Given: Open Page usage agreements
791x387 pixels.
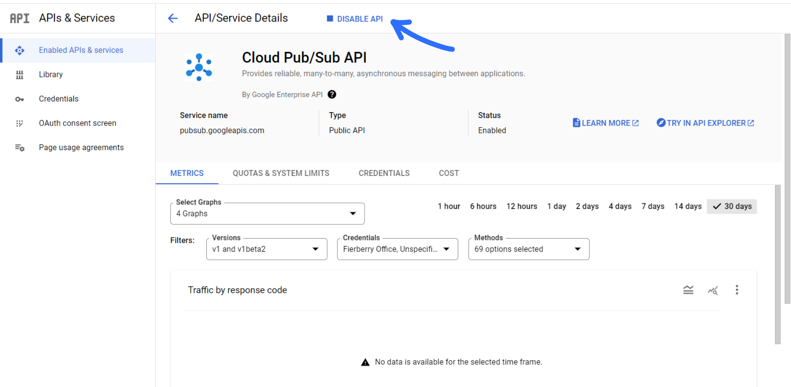Looking at the screenshot, I should [x=78, y=147].
